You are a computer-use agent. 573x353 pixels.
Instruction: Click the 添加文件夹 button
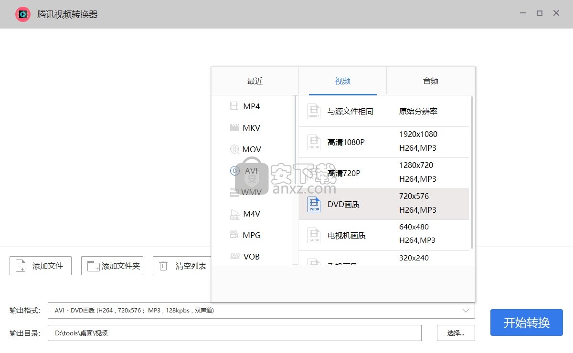click(x=112, y=266)
